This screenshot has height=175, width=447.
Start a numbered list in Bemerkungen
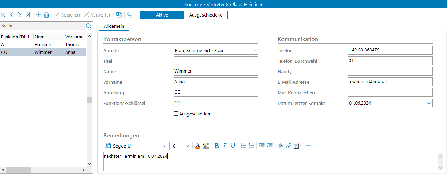coord(252,146)
